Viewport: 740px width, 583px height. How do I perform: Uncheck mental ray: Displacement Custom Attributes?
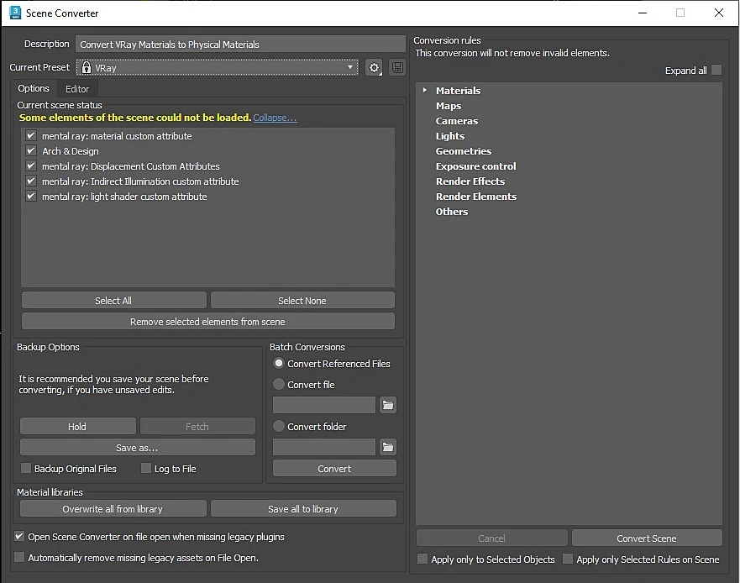(31, 166)
